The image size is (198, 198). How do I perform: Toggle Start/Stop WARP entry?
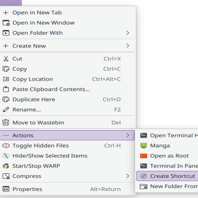tap(67, 166)
